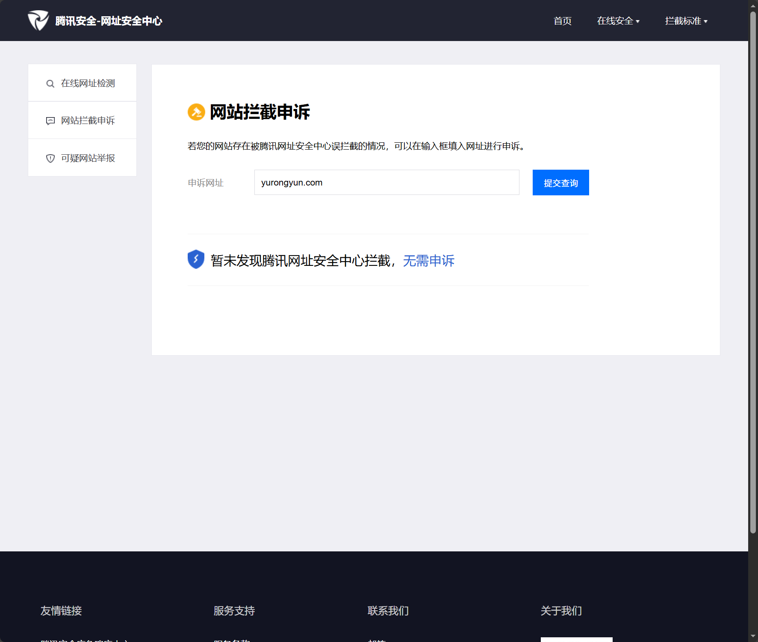The height and width of the screenshot is (642, 758).
Task: Click the 服务支持 footer heading
Action: pos(234,611)
